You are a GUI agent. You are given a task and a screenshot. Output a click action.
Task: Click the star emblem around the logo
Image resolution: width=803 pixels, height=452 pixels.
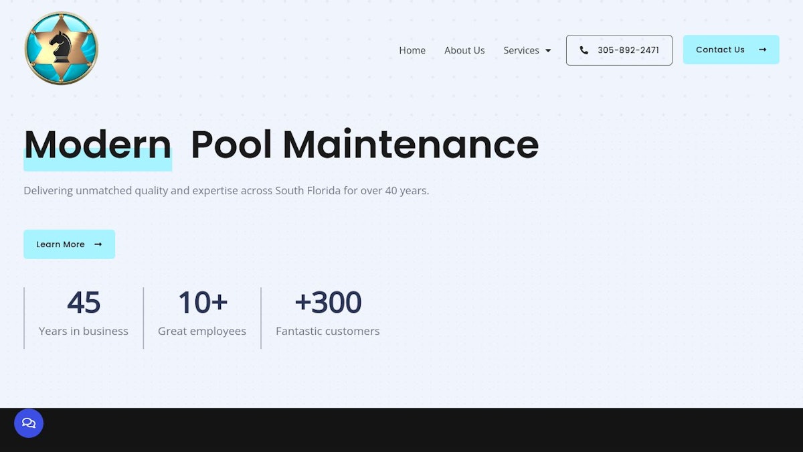click(x=61, y=48)
